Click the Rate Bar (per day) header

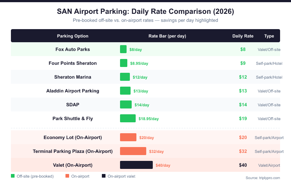pyautogui.click(x=167, y=36)
